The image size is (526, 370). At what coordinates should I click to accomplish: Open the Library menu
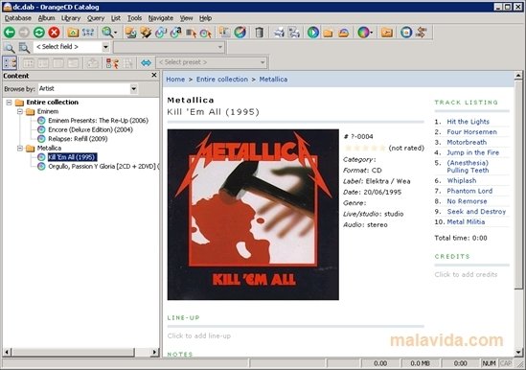coord(71,18)
